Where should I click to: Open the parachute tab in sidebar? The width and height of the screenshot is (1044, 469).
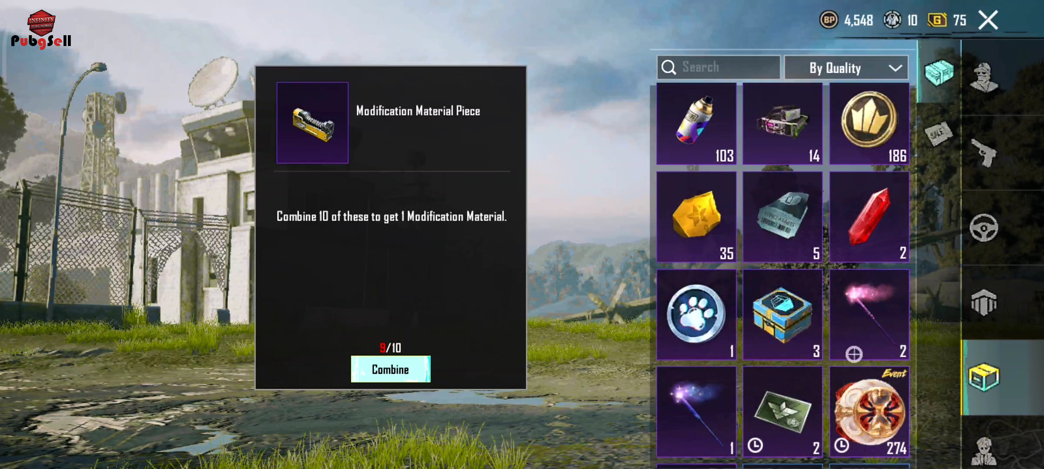(984, 303)
